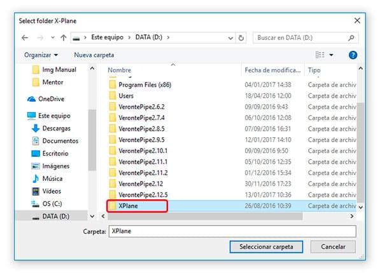Click the Carpeta name input field
382x273 pixels.
tap(232, 231)
